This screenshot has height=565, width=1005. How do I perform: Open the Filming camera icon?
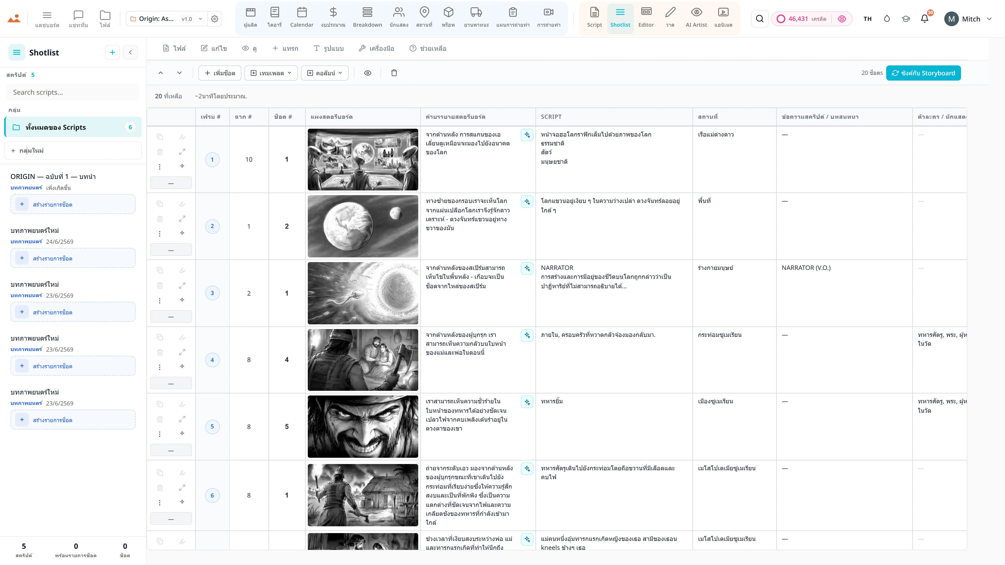click(x=549, y=18)
